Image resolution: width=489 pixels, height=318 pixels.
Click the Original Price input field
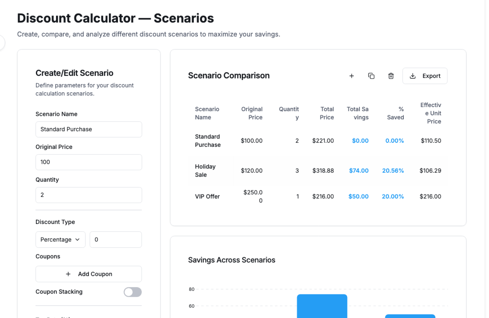pos(89,162)
